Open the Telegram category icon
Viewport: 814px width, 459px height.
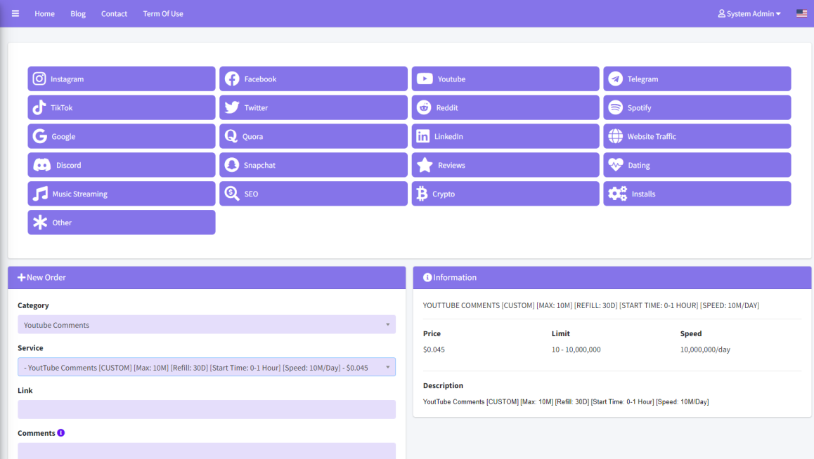[x=615, y=79]
